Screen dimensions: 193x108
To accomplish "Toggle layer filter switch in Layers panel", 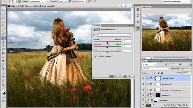I will 191,64.
